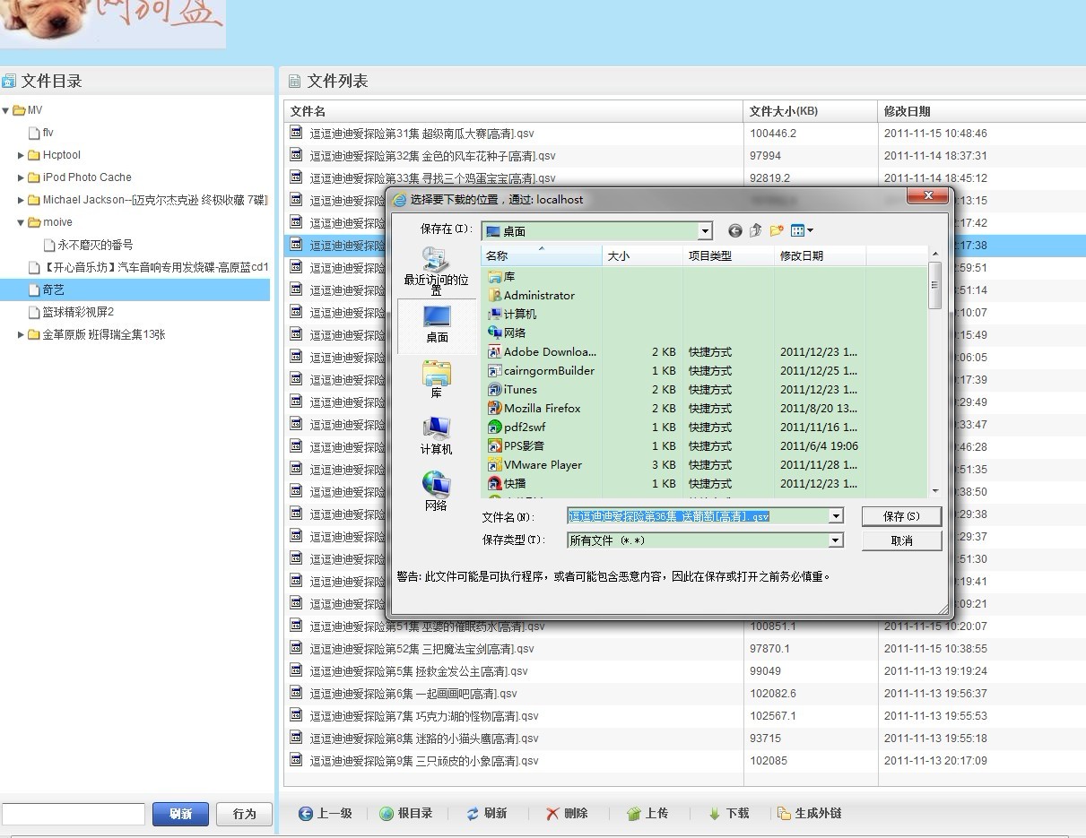Image resolution: width=1086 pixels, height=838 pixels.
Task: Collapse the moive folder
Action: (22, 223)
